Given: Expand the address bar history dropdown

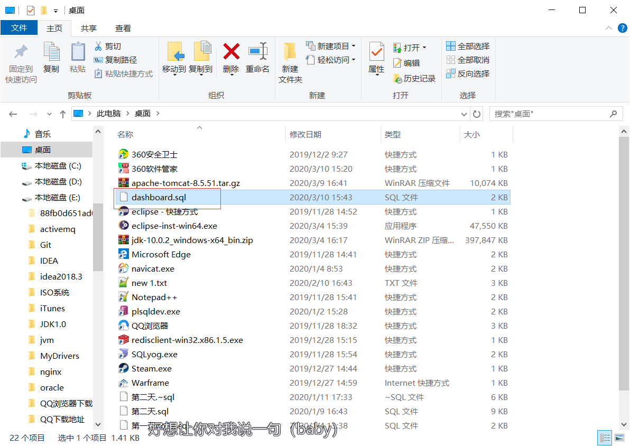Looking at the screenshot, I should [464, 113].
